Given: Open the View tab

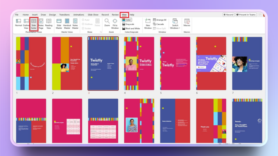Looking at the screenshot, I should (124, 15).
